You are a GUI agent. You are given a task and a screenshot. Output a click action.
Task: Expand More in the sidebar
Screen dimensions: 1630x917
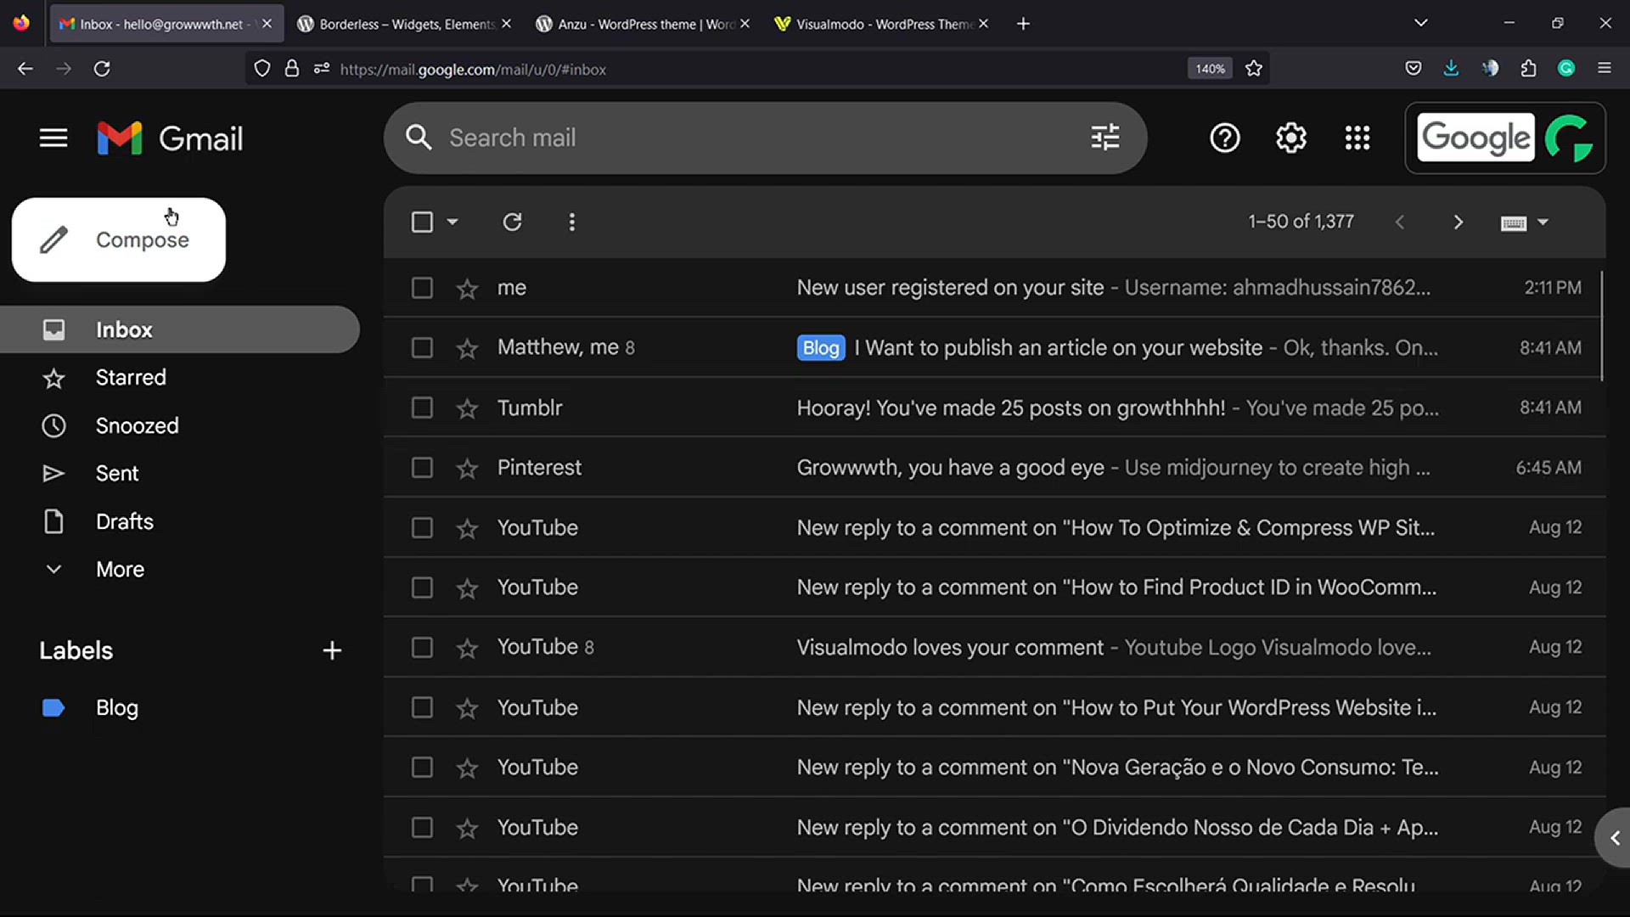(x=120, y=569)
